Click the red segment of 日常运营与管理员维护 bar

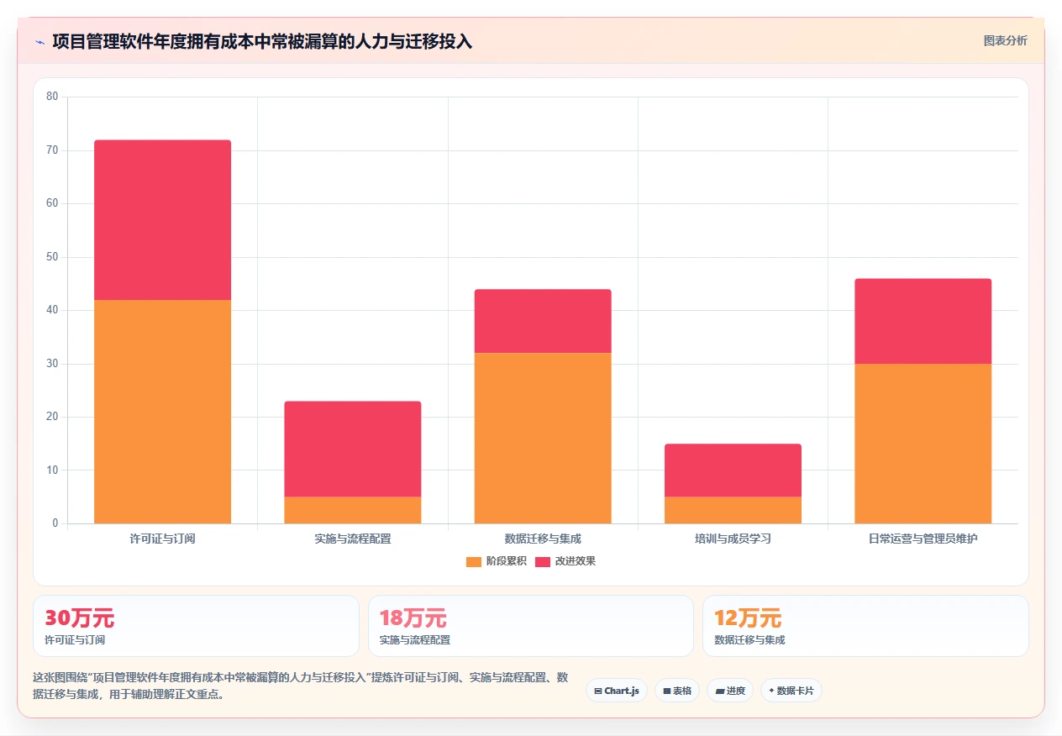click(x=923, y=321)
